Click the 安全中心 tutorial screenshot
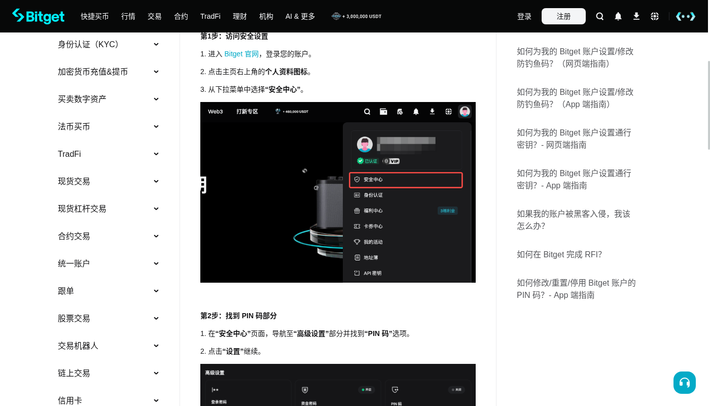This screenshot has height=406, width=710. pyautogui.click(x=338, y=192)
